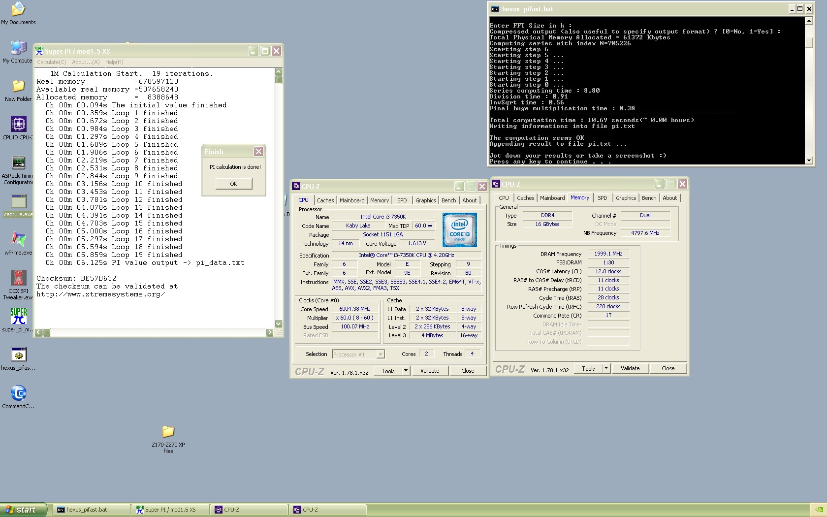Open Graphics tab in right CPU-Z

click(626, 198)
